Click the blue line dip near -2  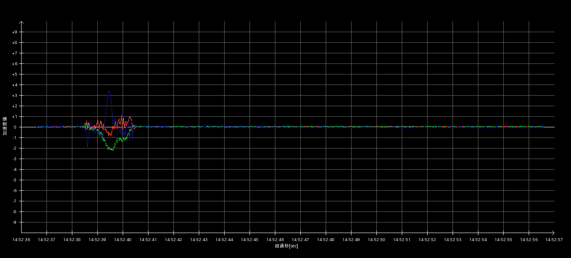point(88,147)
